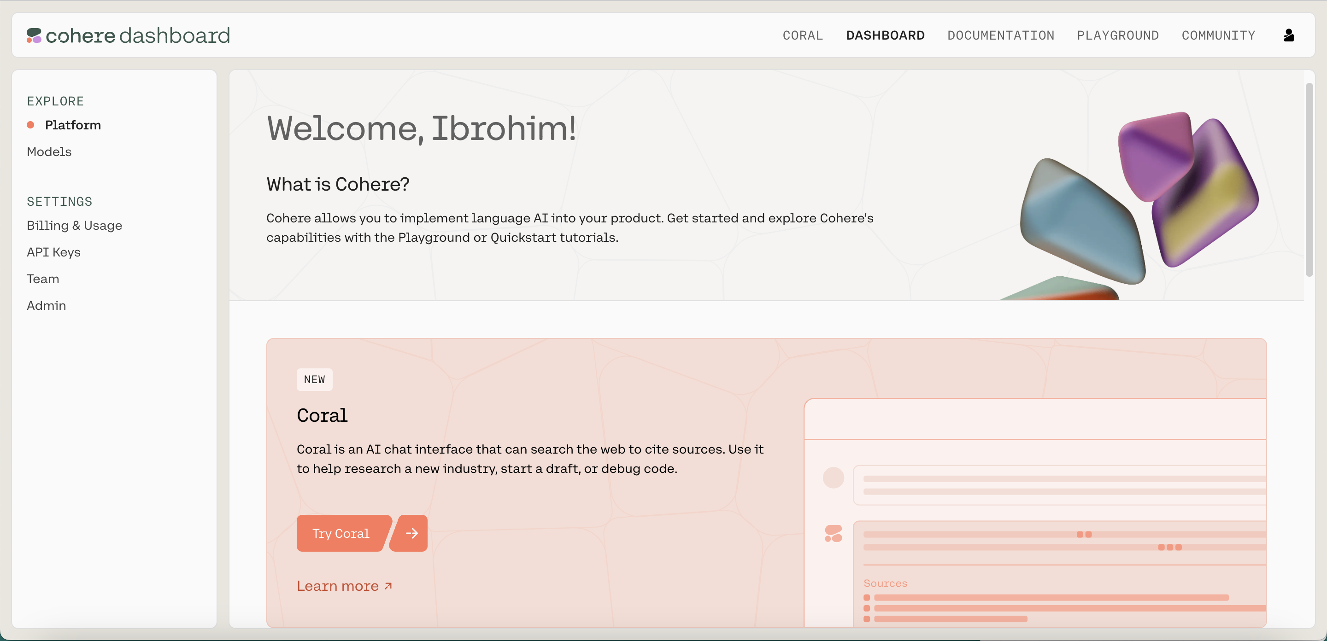Select the Dashboard navigation tab

(885, 35)
